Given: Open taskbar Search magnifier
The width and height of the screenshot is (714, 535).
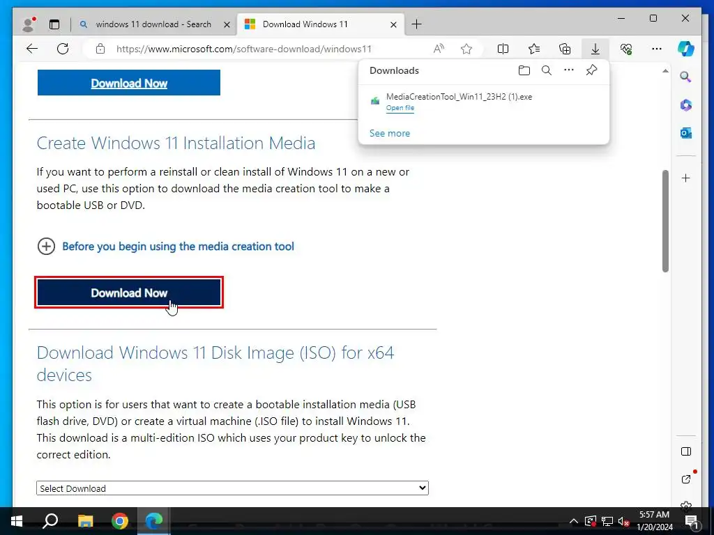Looking at the screenshot, I should (x=50, y=521).
